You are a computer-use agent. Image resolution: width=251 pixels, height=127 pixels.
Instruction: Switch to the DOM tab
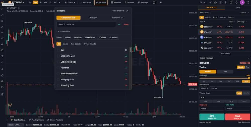(x=238, y=8)
